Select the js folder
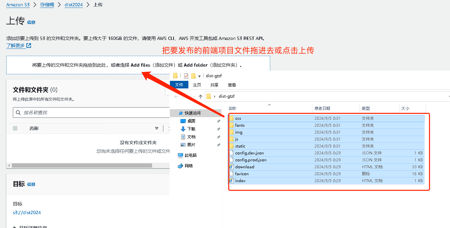450x228 pixels. coord(326,139)
